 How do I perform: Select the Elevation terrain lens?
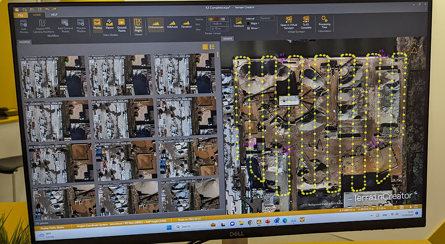point(186,24)
